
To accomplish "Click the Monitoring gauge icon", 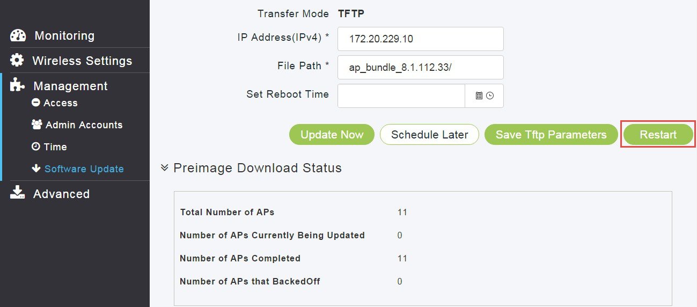I will point(18,36).
